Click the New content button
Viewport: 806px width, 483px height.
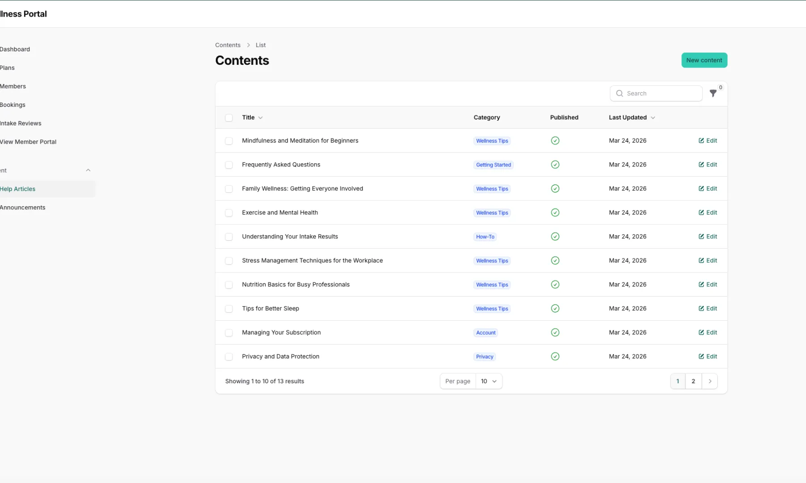704,60
